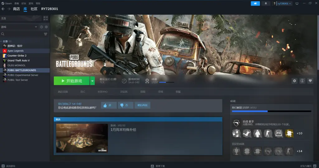Viewport: 319px width, 168px height.
Task: Open 好友与聊天 friends chat icon
Action: coord(315,166)
